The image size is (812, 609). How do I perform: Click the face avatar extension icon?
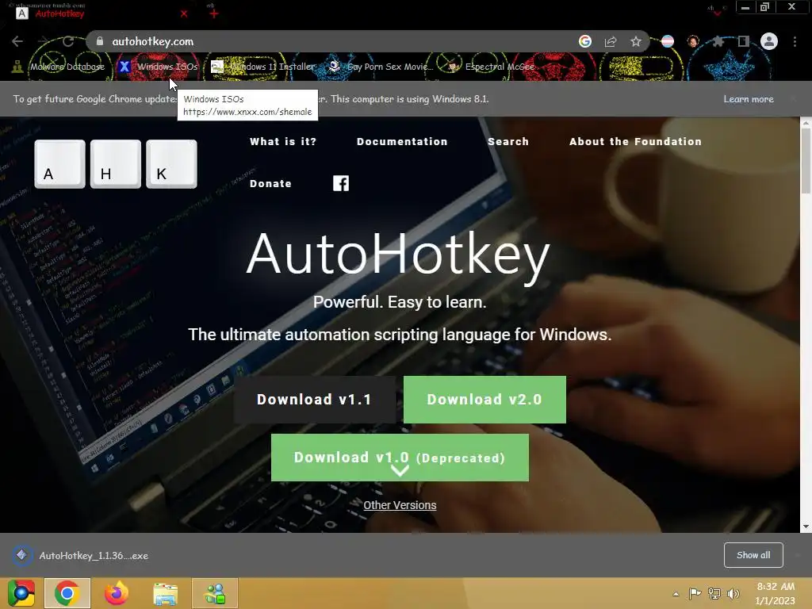[693, 41]
